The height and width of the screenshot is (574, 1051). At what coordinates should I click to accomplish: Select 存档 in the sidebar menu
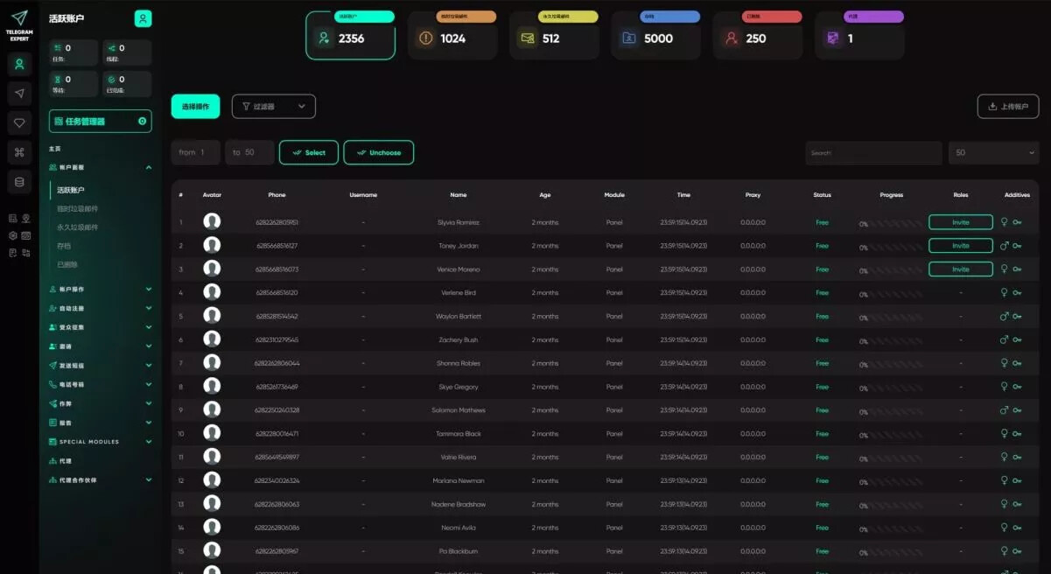click(65, 246)
